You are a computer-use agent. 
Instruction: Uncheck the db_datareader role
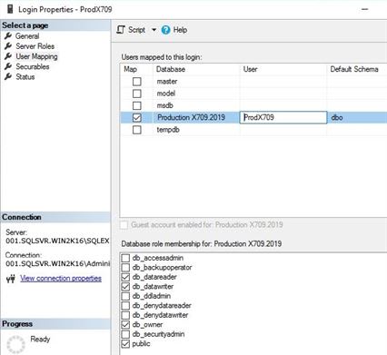point(125,277)
